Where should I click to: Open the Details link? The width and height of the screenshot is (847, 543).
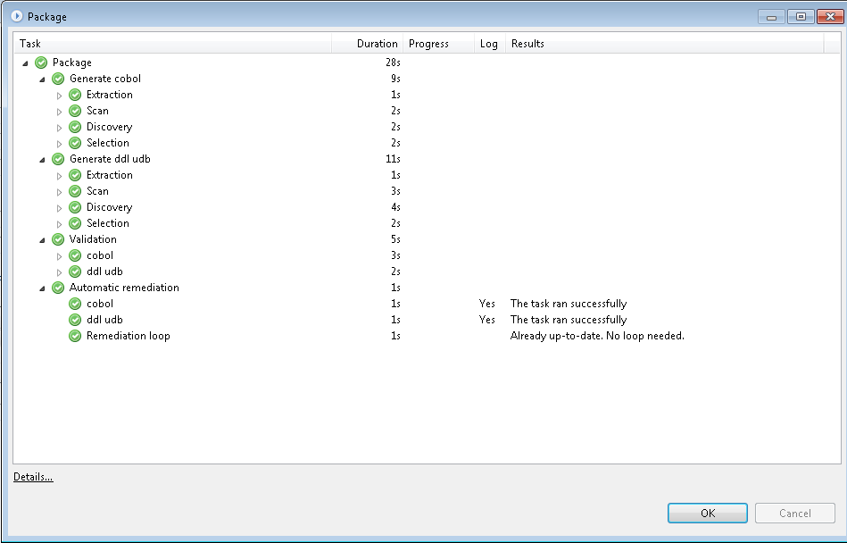[x=33, y=477]
